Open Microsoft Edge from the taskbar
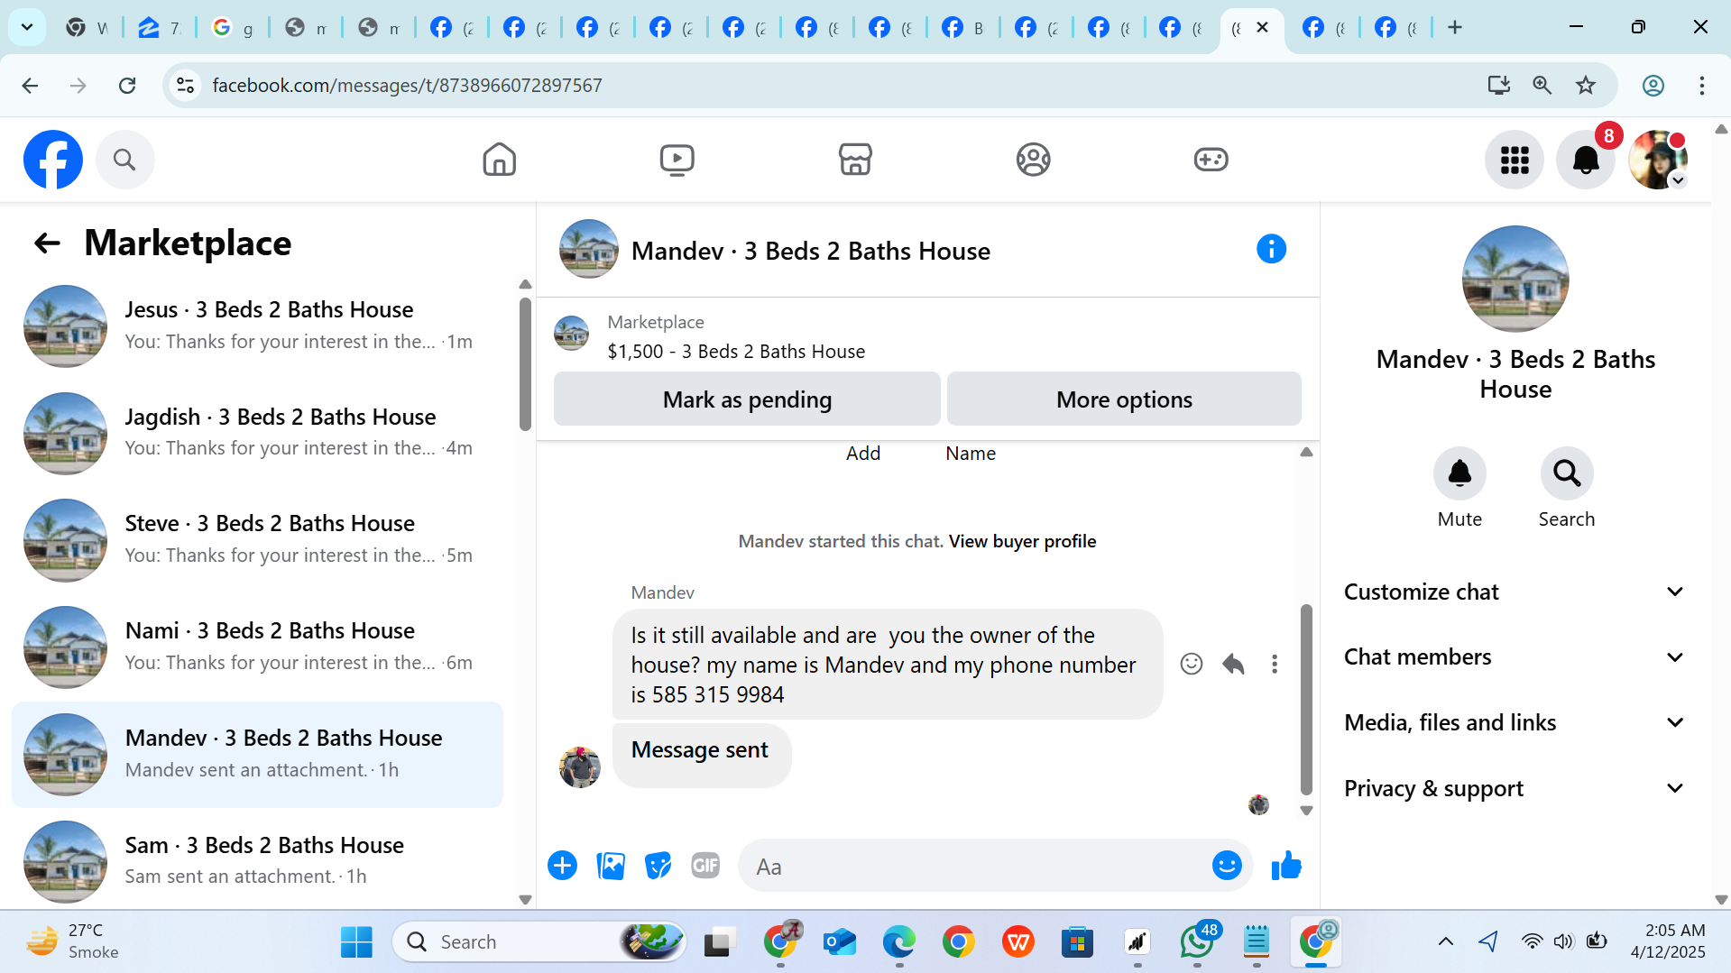This screenshot has width=1731, height=973. [899, 942]
